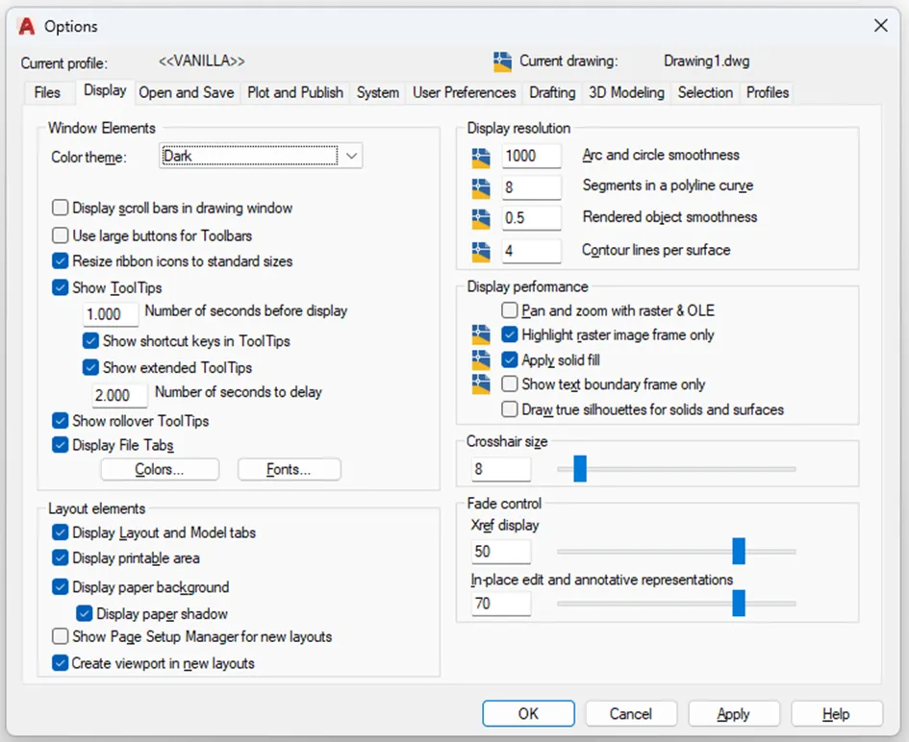The width and height of the screenshot is (909, 742).
Task: Click the drawing icon beside Rendered object smoothness
Action: [x=481, y=218]
